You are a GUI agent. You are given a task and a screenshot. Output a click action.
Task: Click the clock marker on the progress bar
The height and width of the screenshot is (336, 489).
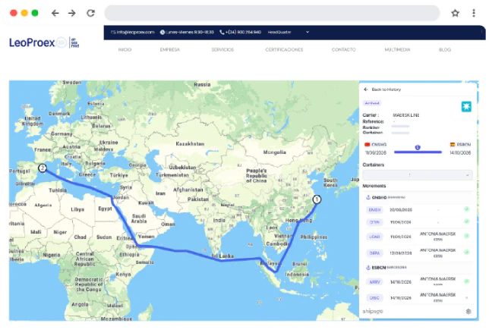coord(418,147)
